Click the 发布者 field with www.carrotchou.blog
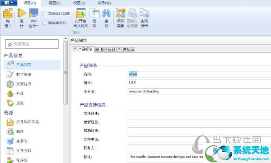The width and height of the screenshot is (271, 163). click(200, 91)
